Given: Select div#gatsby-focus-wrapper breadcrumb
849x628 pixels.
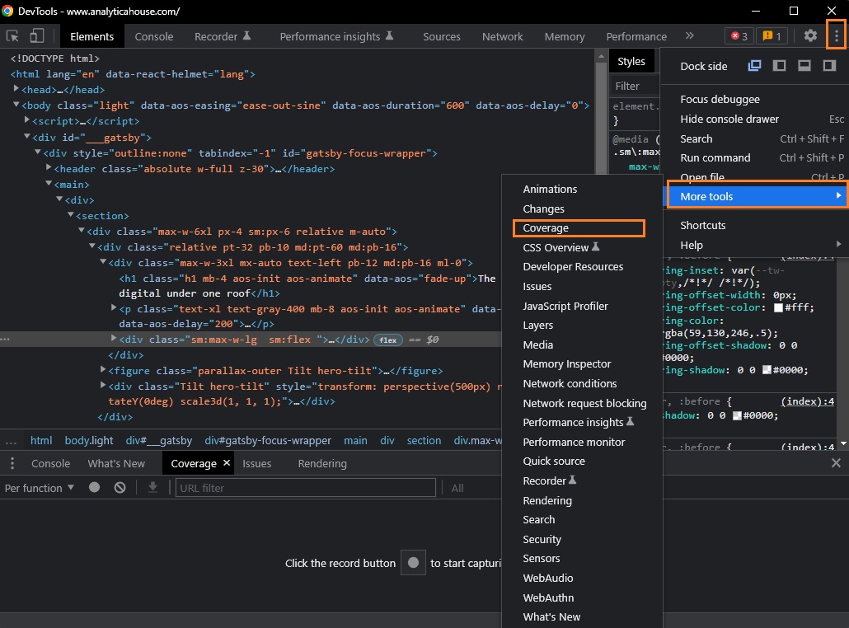Looking at the screenshot, I should click(x=268, y=440).
